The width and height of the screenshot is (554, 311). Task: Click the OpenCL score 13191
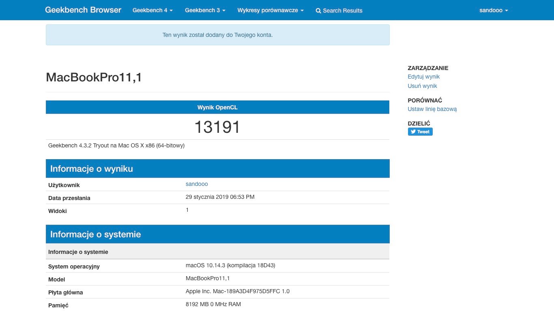217,127
